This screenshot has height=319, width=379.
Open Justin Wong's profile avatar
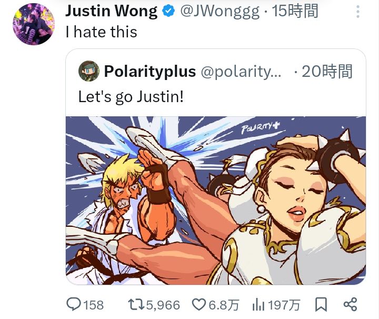coord(33,24)
